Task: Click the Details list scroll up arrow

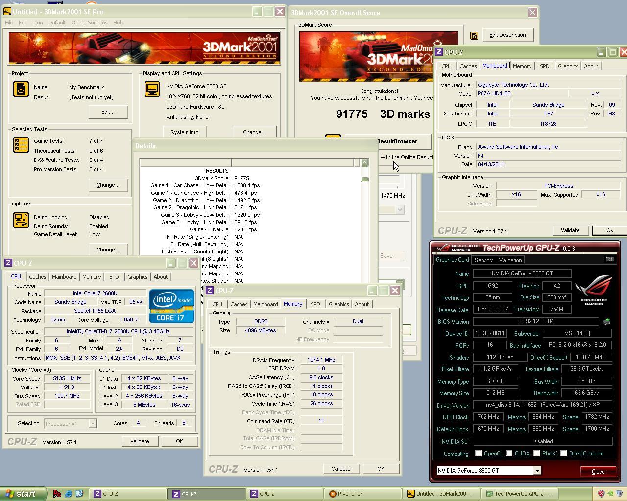Action: click(364, 162)
